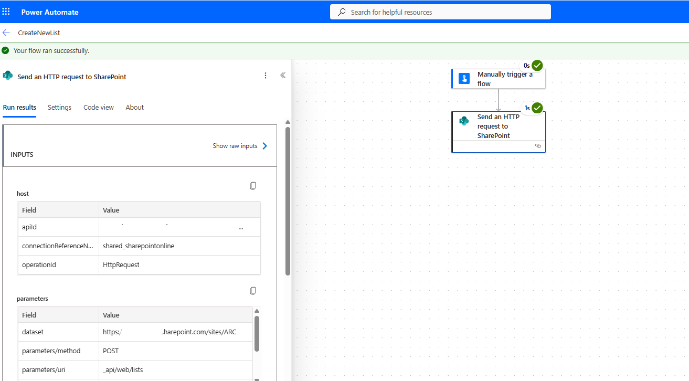
Task: Click the back arrow beside CreateNewList
Action: 6,33
